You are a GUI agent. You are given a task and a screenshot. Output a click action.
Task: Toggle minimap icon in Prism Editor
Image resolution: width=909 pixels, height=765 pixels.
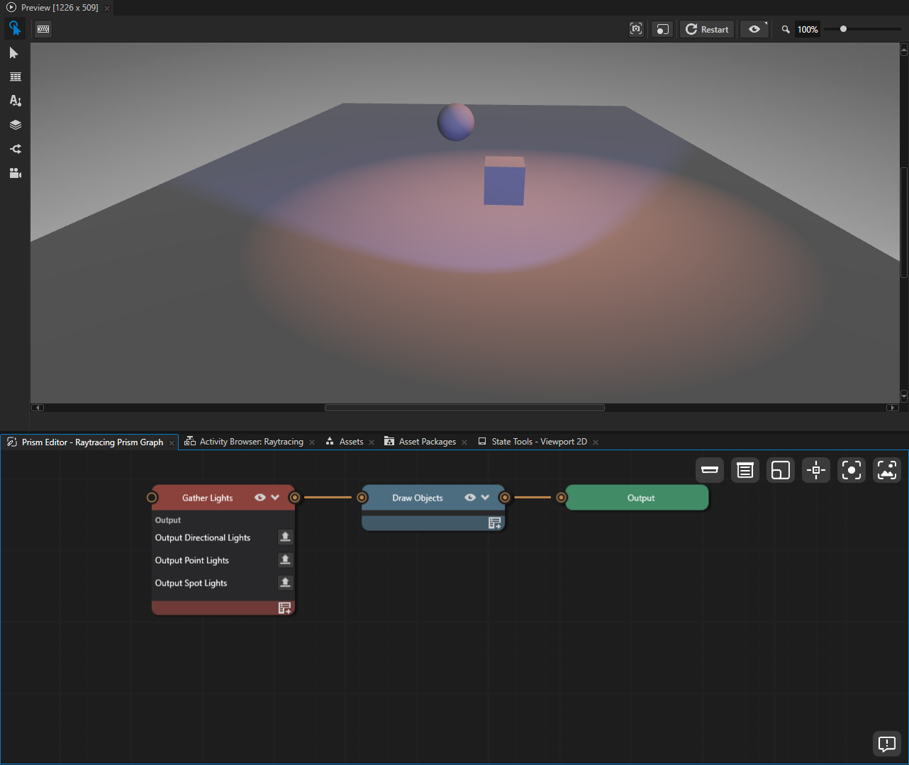[x=781, y=470]
